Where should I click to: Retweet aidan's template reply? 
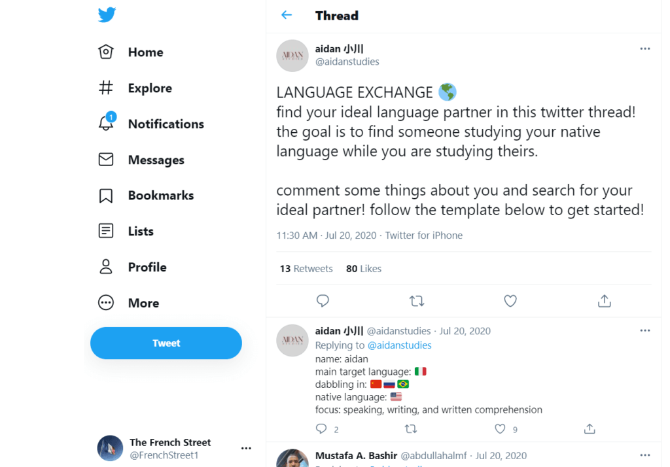[411, 428]
